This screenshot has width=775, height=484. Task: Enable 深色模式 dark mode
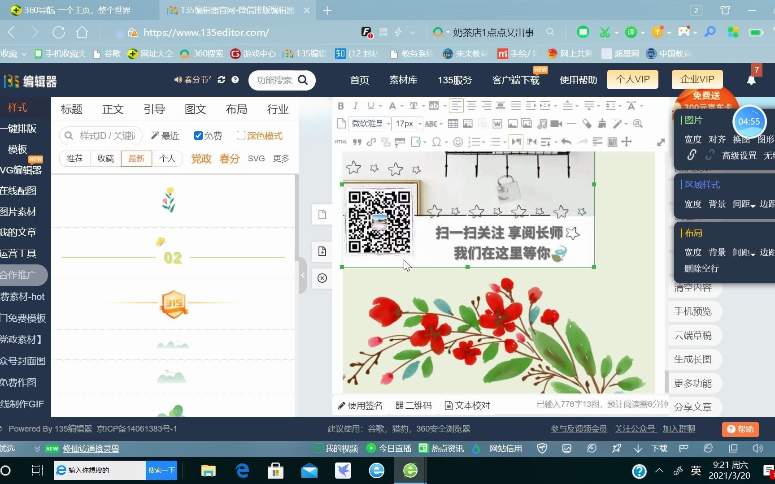pos(241,135)
